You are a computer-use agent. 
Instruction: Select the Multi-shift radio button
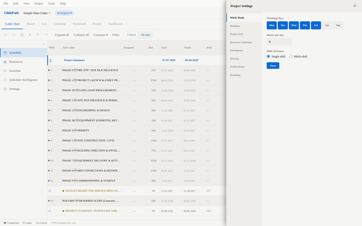coord(291,56)
